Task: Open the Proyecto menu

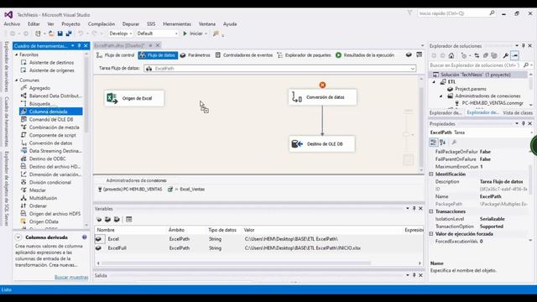Action: click(x=70, y=24)
